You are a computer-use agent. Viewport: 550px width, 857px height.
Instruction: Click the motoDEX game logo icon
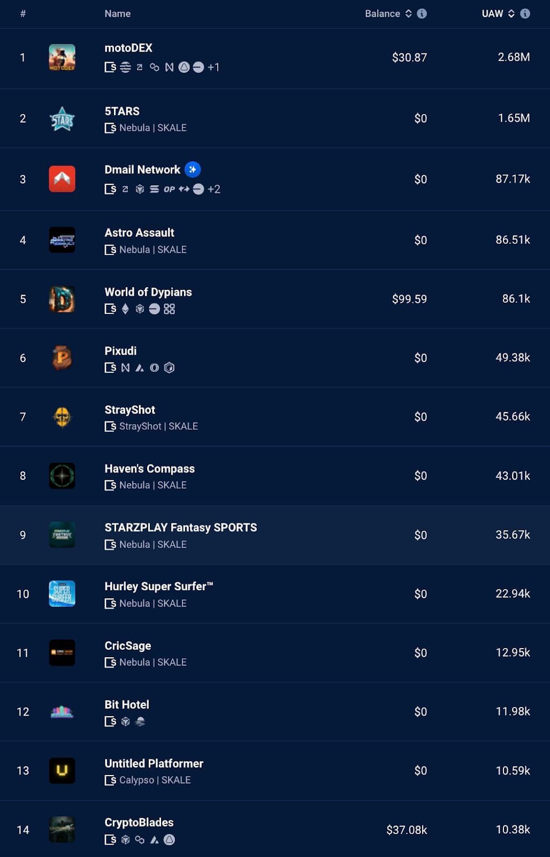(x=62, y=57)
